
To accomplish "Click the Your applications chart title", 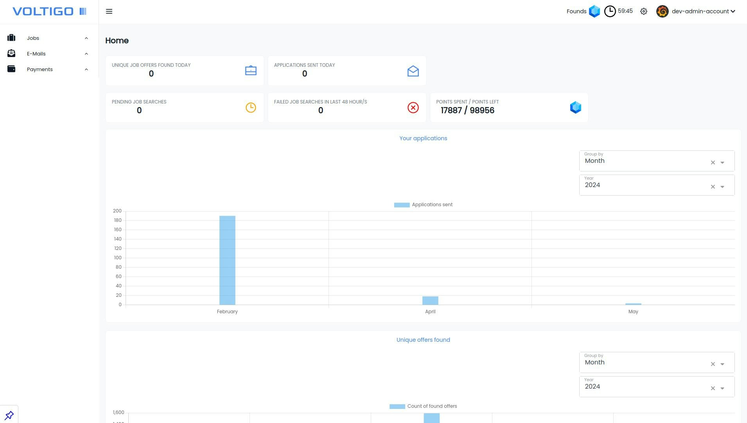I will 423,138.
